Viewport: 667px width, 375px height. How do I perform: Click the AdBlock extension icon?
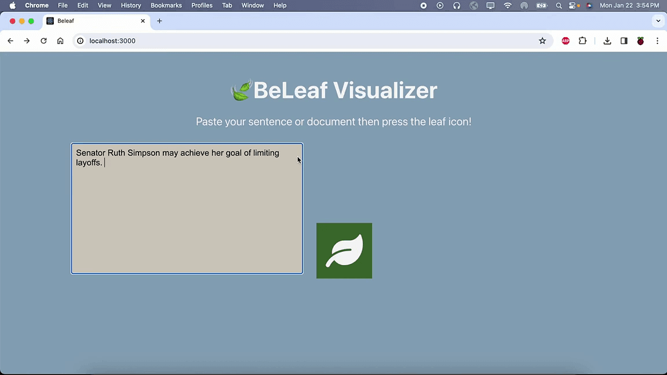tap(566, 41)
